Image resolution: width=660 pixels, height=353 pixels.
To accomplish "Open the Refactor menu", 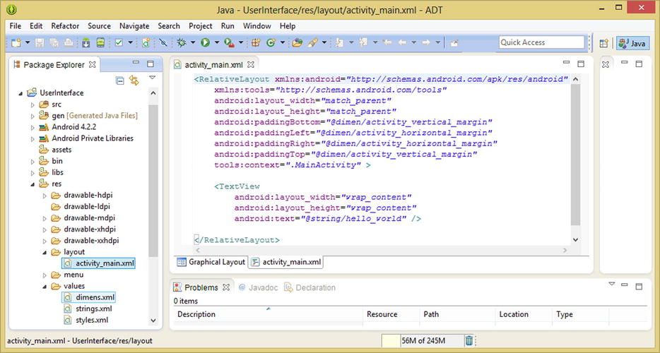I will click(x=65, y=25).
